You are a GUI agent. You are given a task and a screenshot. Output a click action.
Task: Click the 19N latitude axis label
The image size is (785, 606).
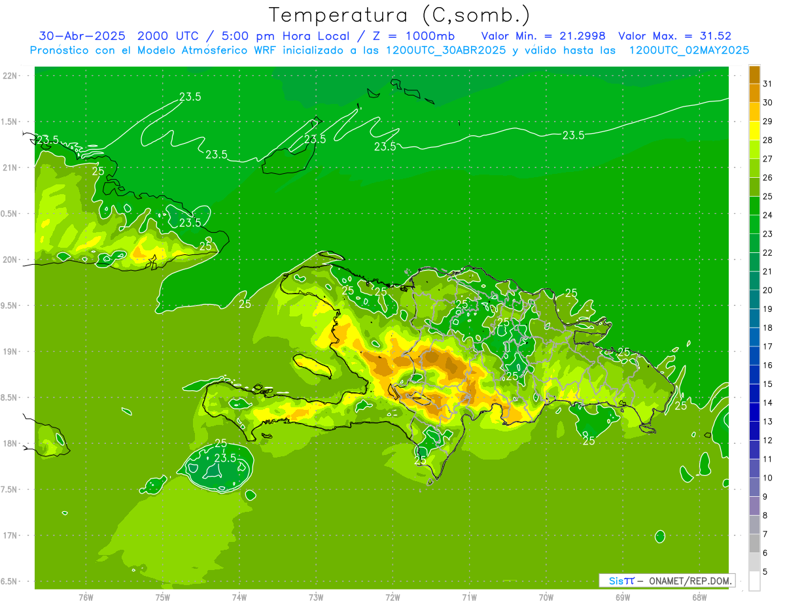click(10, 352)
